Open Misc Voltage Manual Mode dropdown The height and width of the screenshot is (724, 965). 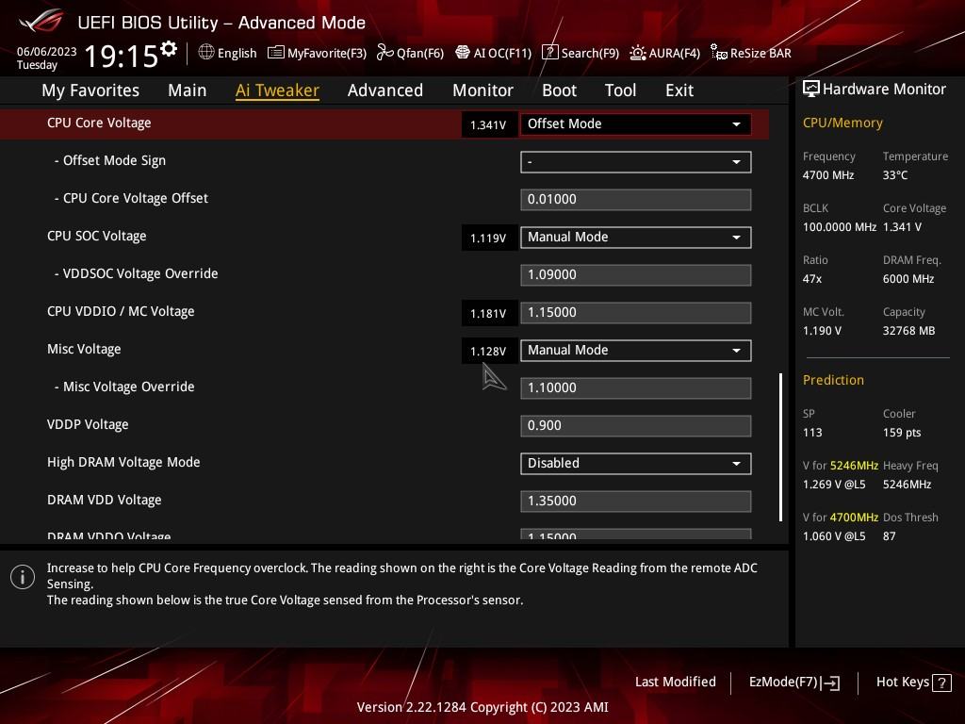click(635, 351)
